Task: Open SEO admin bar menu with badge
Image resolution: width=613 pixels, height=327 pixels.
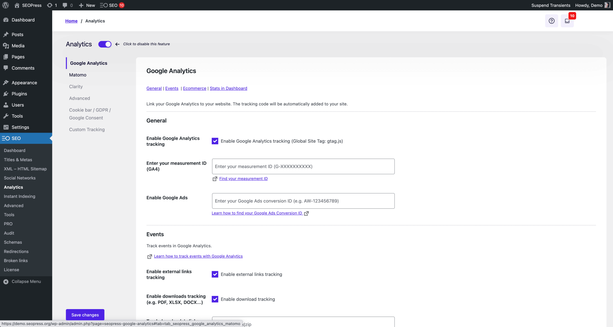Action: click(112, 5)
